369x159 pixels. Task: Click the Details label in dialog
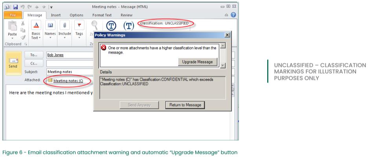coord(106,72)
